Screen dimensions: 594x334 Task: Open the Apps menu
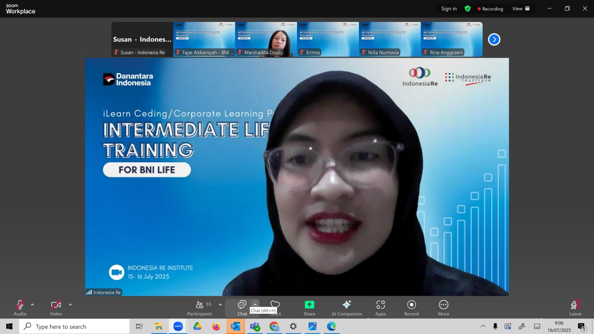click(x=381, y=308)
